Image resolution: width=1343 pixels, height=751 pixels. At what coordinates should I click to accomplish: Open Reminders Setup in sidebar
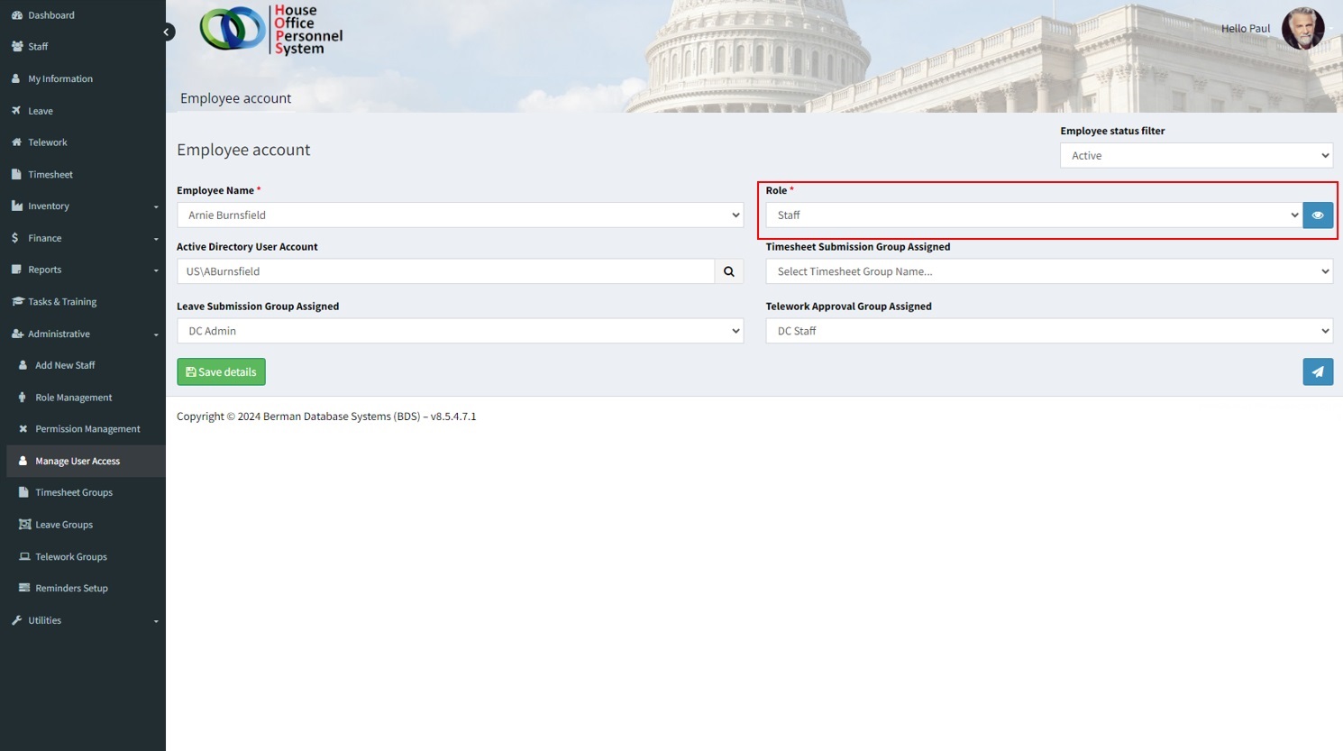click(x=71, y=588)
